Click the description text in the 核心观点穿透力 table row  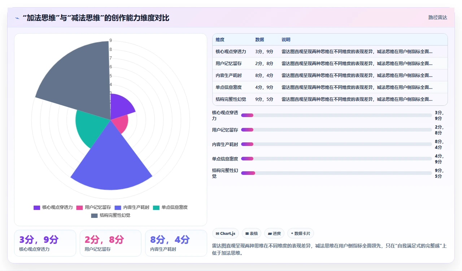coord(357,52)
